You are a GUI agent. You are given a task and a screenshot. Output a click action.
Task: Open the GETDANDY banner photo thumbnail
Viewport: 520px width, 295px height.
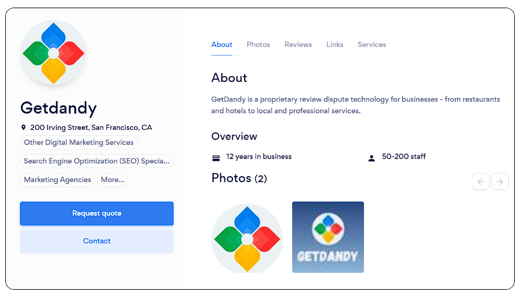[328, 237]
